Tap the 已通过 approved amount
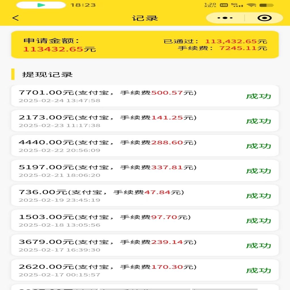The image size is (290, 290). [236, 41]
